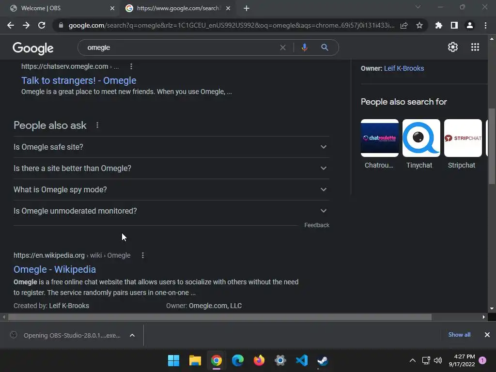Expand "Is there a site better than Omegle?"
Image resolution: width=496 pixels, height=372 pixels.
[171, 168]
